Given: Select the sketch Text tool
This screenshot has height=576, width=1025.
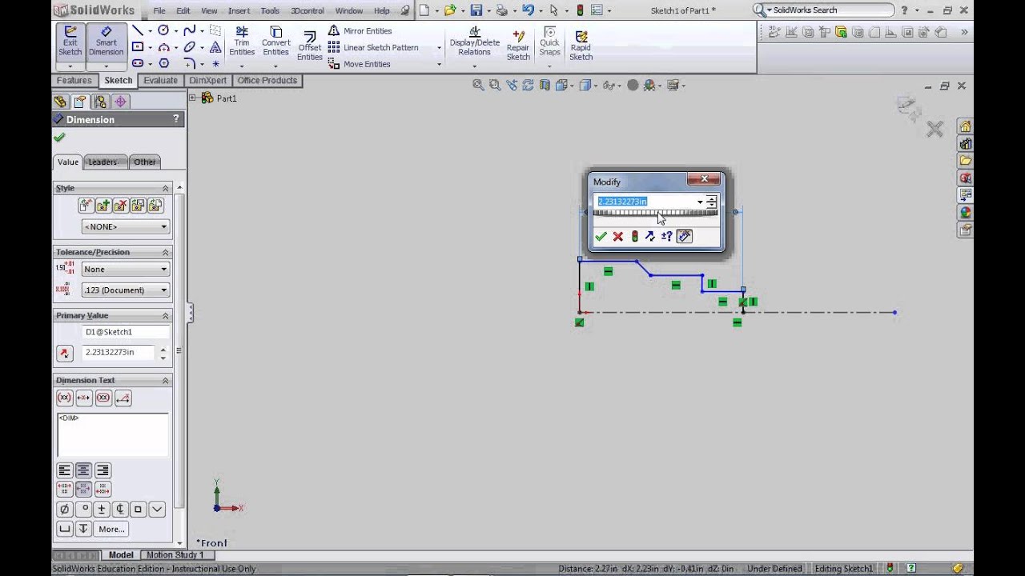Looking at the screenshot, I should (x=215, y=47).
